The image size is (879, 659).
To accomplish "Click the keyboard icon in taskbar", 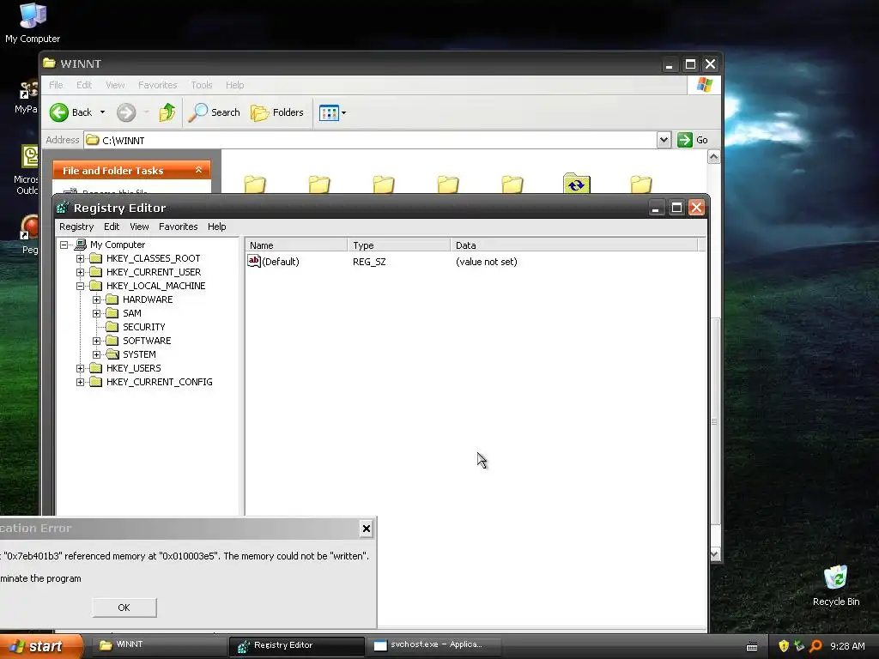I will 752,647.
